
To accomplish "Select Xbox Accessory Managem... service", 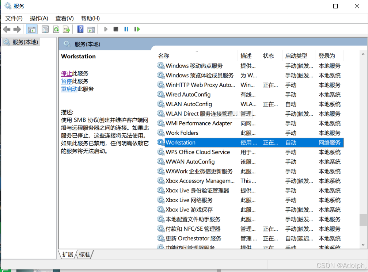I will pos(200,181).
